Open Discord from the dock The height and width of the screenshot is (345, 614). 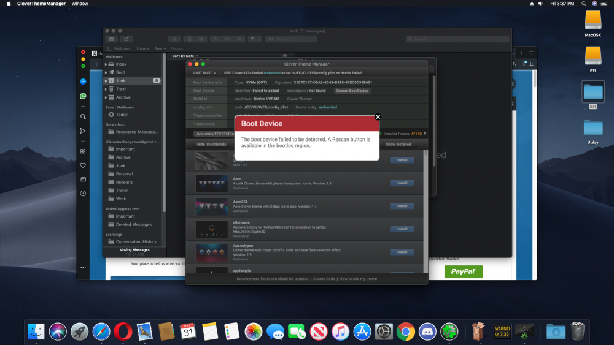tap(427, 332)
